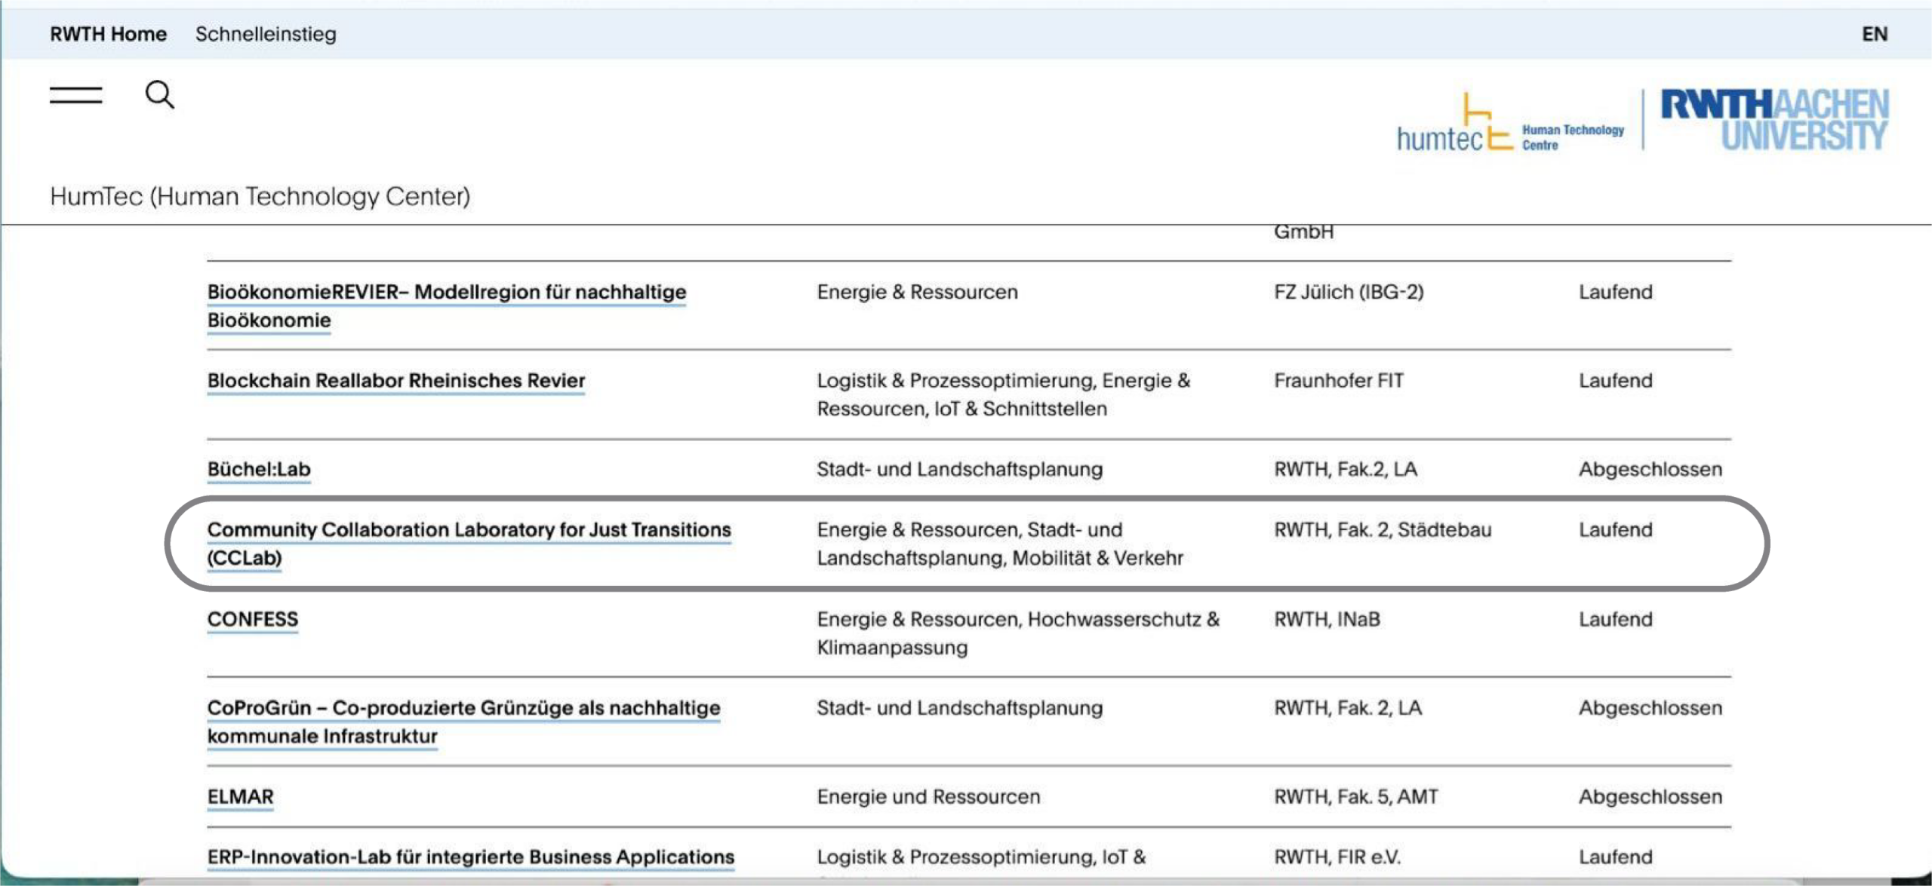Screen dimensions: 1932x886
Task: Open the RWTH Home menu item
Action: coord(108,34)
